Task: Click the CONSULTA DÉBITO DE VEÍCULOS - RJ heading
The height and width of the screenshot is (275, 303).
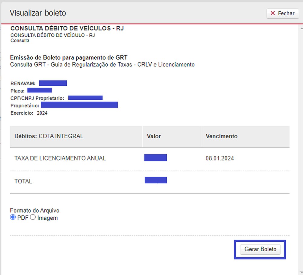Action: pos(67,28)
